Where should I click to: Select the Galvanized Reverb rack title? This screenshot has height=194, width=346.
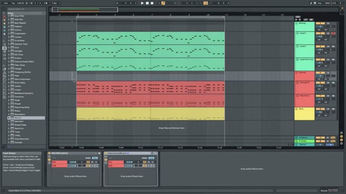point(119,153)
